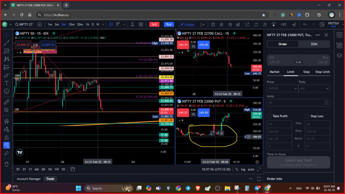This screenshot has height=194, width=345.
Task: Select the brush drawing tool
Action: (x=6, y=75)
